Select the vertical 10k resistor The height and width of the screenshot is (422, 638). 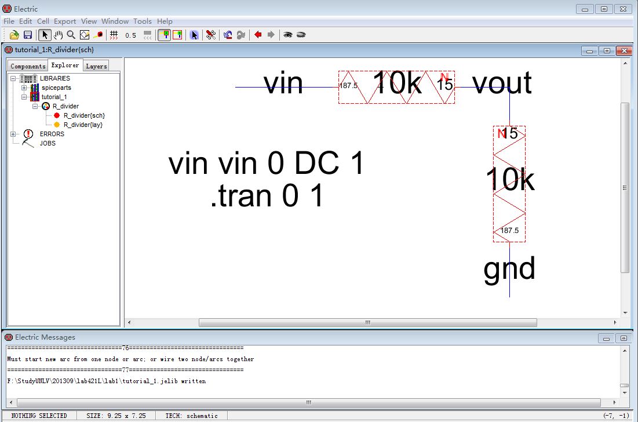coord(509,184)
